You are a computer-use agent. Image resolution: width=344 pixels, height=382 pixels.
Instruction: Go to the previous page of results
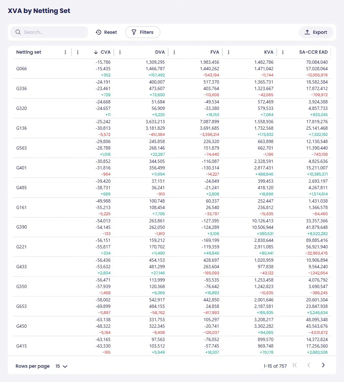[x=309, y=365]
